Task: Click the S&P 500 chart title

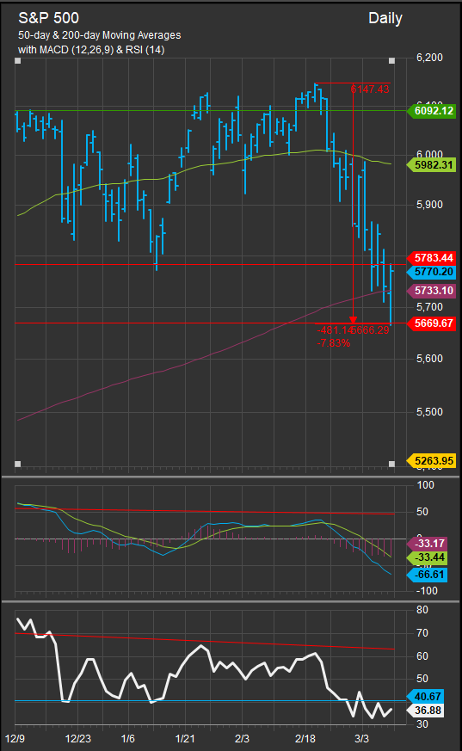Action: (x=48, y=18)
